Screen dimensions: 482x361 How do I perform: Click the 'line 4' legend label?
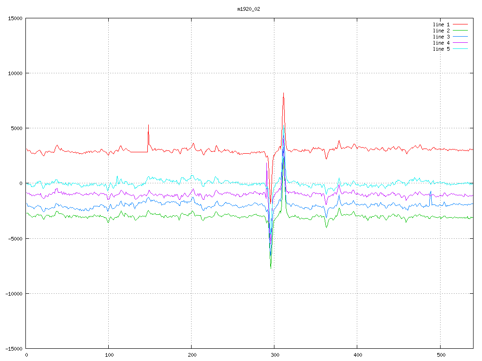(441, 43)
